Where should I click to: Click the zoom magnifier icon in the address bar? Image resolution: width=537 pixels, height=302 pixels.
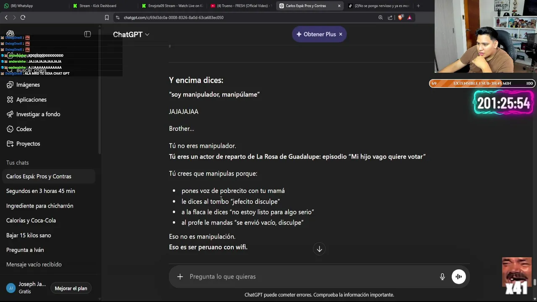coord(381,18)
